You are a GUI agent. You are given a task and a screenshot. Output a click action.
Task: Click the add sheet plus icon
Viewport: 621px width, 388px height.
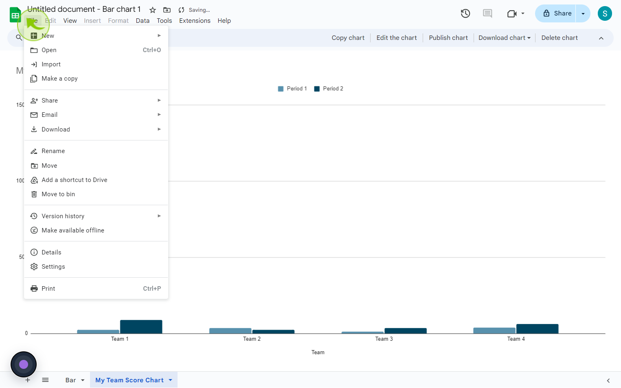pyautogui.click(x=28, y=380)
